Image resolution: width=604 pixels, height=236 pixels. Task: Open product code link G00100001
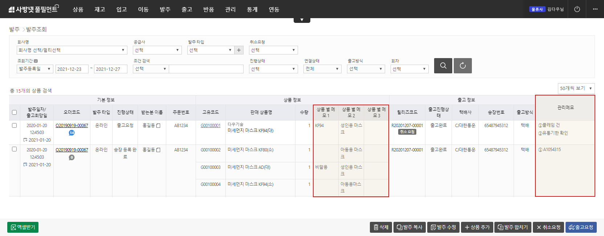211,126
